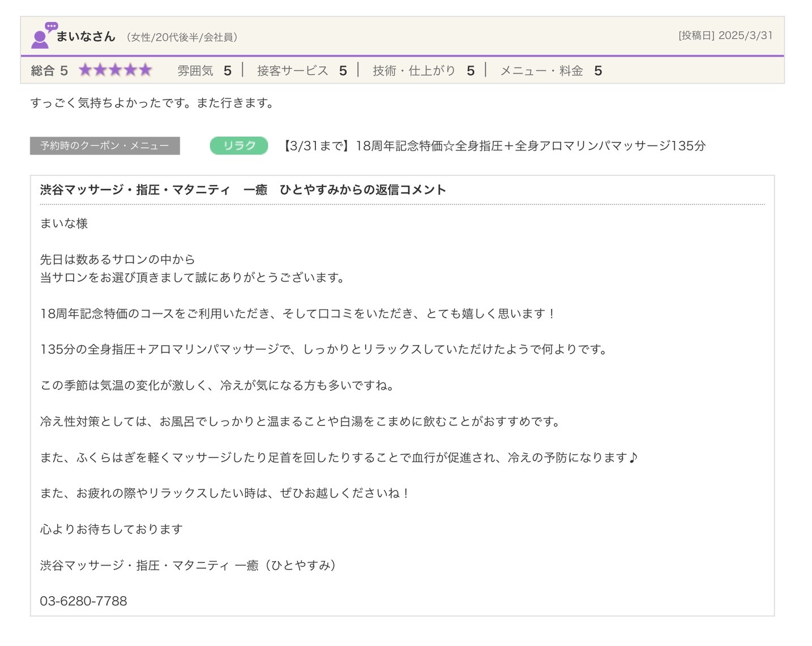The height and width of the screenshot is (646, 812).
Task: Click the green リラク category badge
Action: pos(238,145)
